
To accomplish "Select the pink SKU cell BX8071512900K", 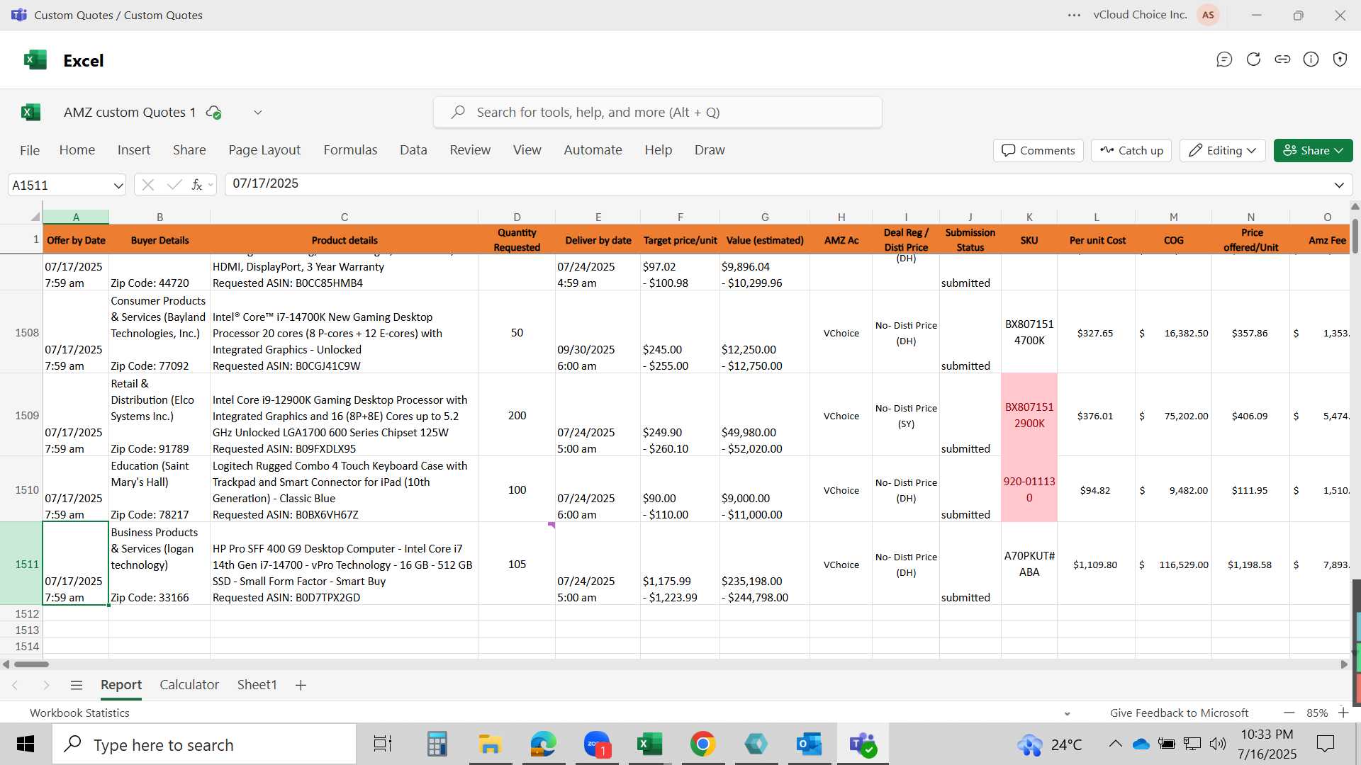I will 1029,415.
